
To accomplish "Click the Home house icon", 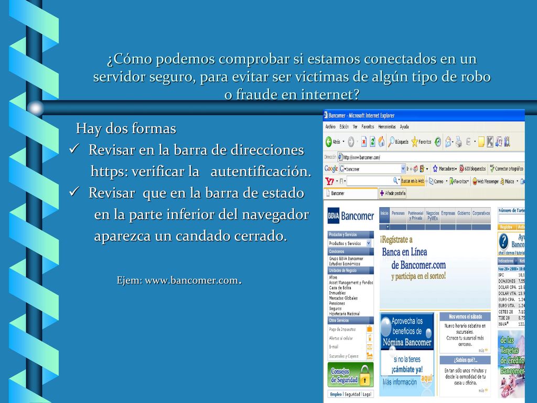I will click(x=381, y=142).
